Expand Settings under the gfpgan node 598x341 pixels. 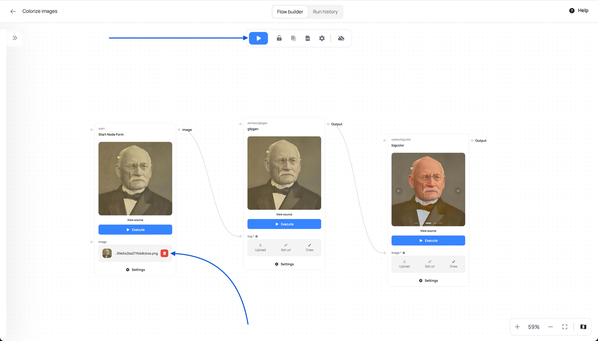pyautogui.click(x=284, y=264)
